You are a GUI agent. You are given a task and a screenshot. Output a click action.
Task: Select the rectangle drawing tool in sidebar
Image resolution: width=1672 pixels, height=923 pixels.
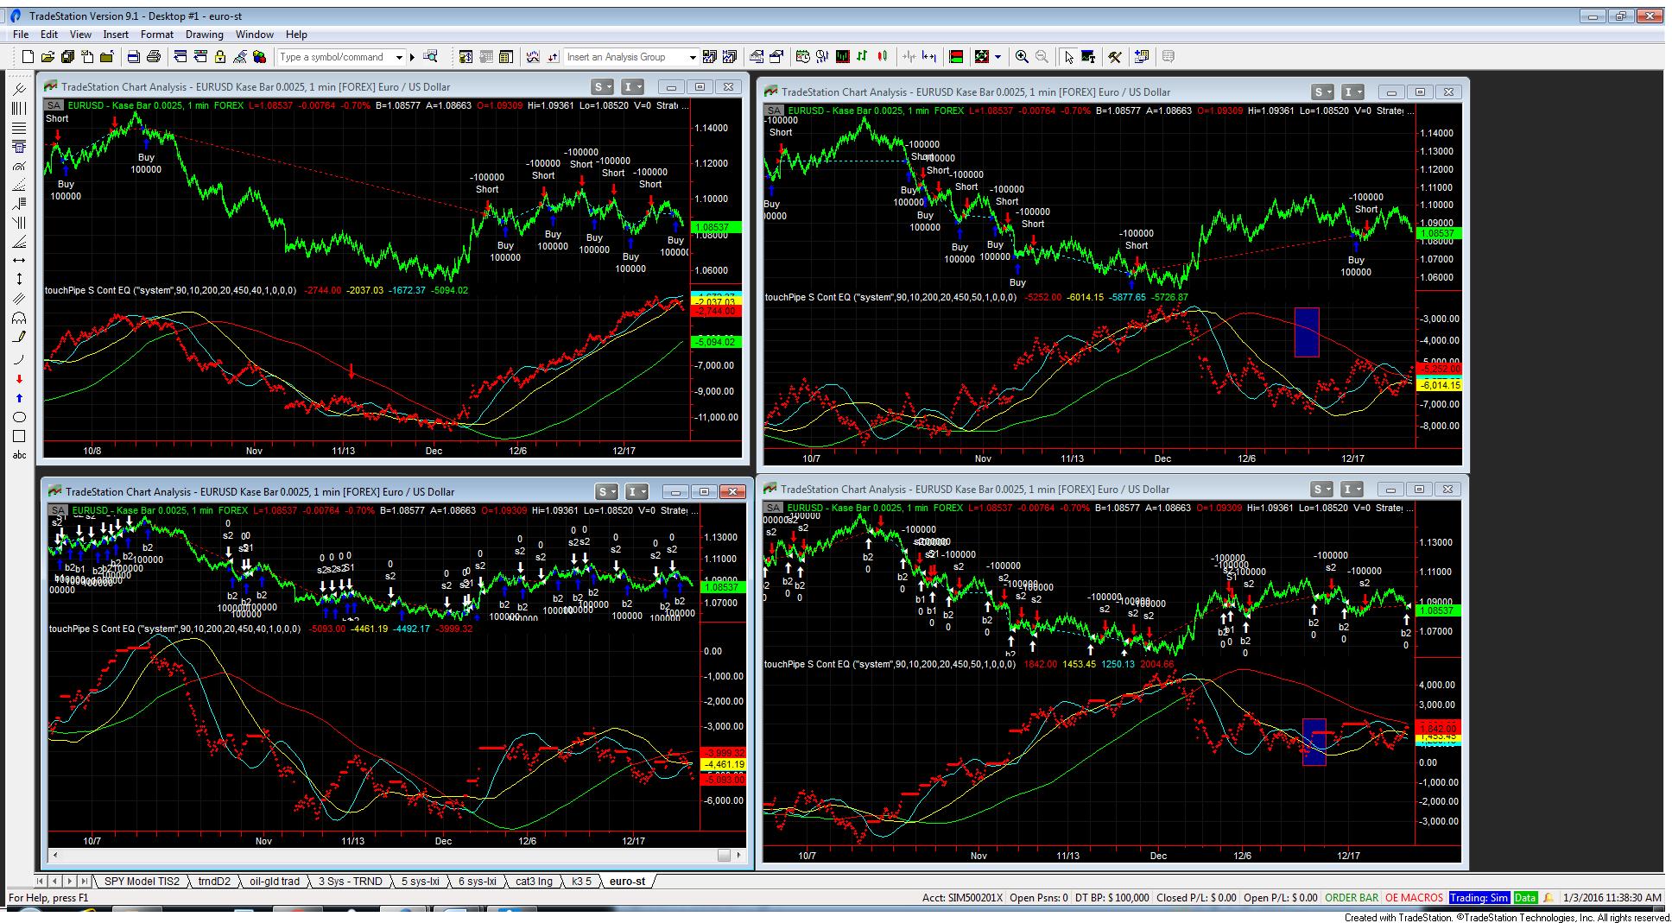coord(19,436)
